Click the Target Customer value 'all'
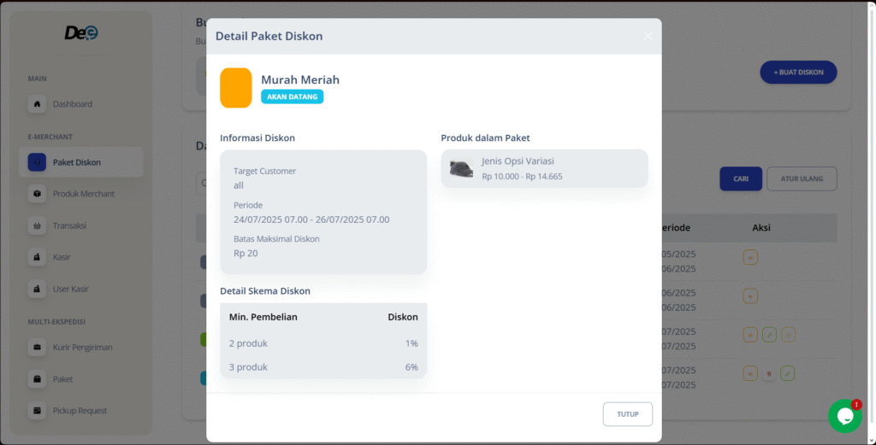 coord(239,185)
